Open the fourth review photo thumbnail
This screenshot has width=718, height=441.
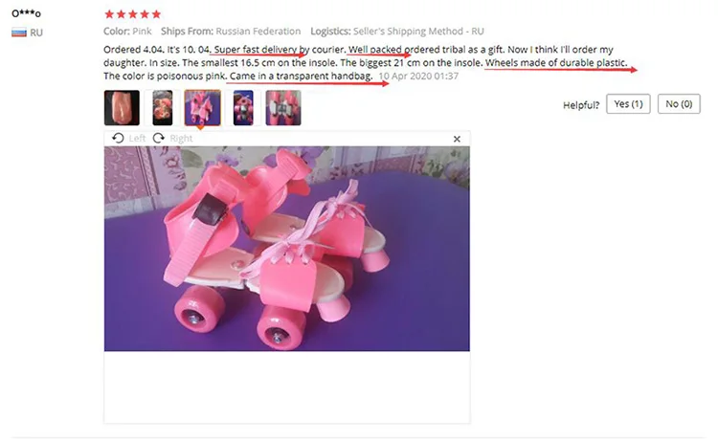click(x=243, y=108)
